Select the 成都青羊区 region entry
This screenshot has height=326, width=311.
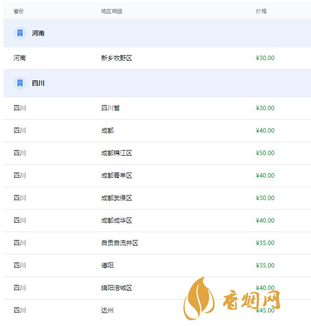[116, 175]
